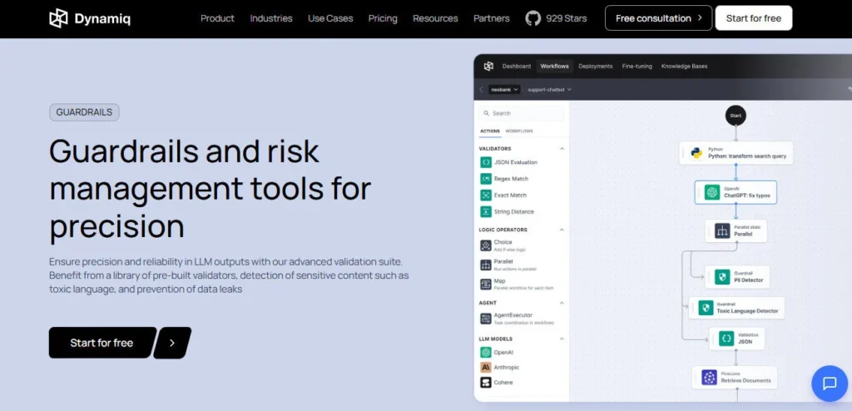
Task: Click the black Start for free hero button
Action: point(102,343)
